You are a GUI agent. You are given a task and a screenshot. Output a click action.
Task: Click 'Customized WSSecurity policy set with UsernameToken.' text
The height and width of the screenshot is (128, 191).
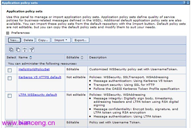[x=133, y=69]
